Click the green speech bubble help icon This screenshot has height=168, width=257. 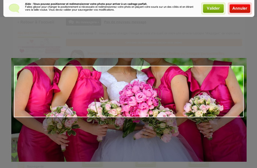(14, 8)
